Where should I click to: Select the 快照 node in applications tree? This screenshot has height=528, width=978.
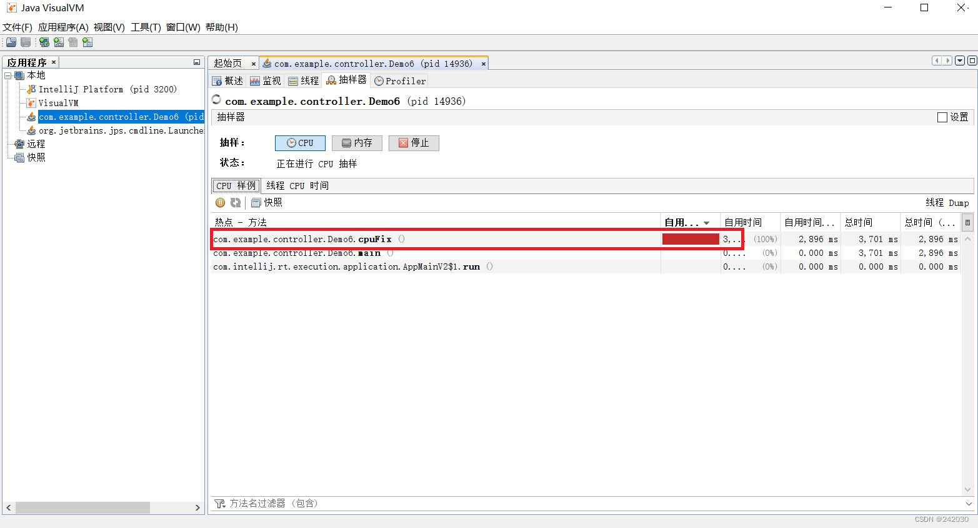(36, 158)
